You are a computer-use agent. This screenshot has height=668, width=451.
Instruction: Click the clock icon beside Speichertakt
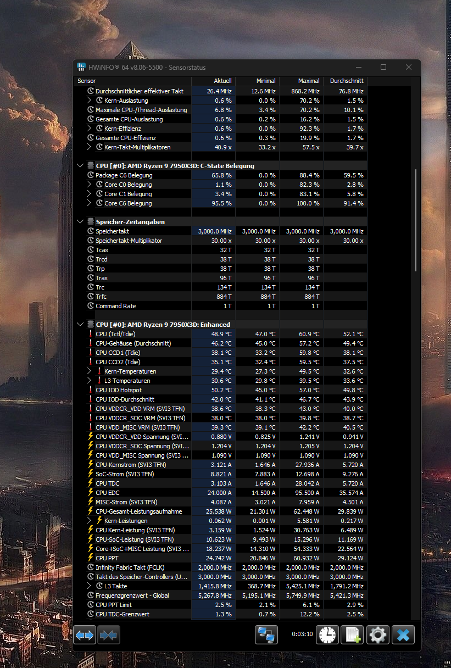click(91, 231)
